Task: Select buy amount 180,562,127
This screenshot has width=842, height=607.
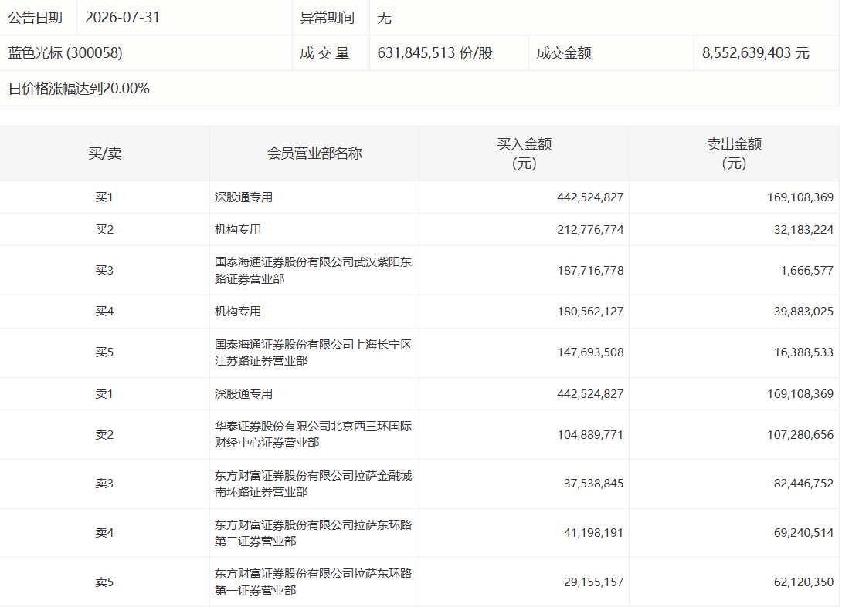Action: point(590,312)
